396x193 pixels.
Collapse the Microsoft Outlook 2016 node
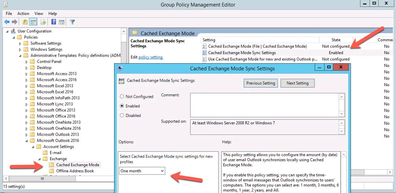(27, 141)
